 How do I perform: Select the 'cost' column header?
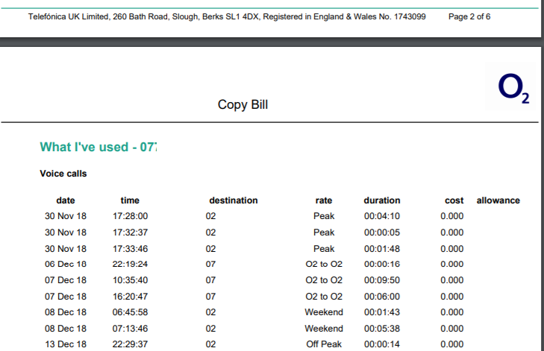pos(454,200)
